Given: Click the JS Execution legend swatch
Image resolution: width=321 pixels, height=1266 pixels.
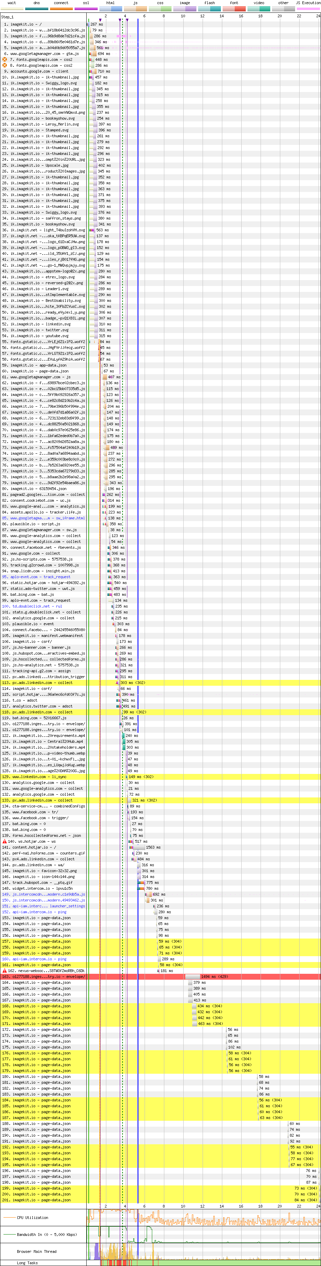Looking at the screenshot, I should coord(308,8).
